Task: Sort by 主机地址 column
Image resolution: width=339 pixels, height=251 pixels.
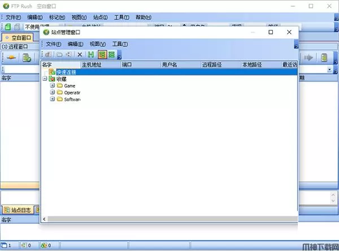Action: 101,64
